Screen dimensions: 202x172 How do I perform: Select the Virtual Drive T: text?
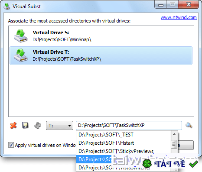pos(51,52)
